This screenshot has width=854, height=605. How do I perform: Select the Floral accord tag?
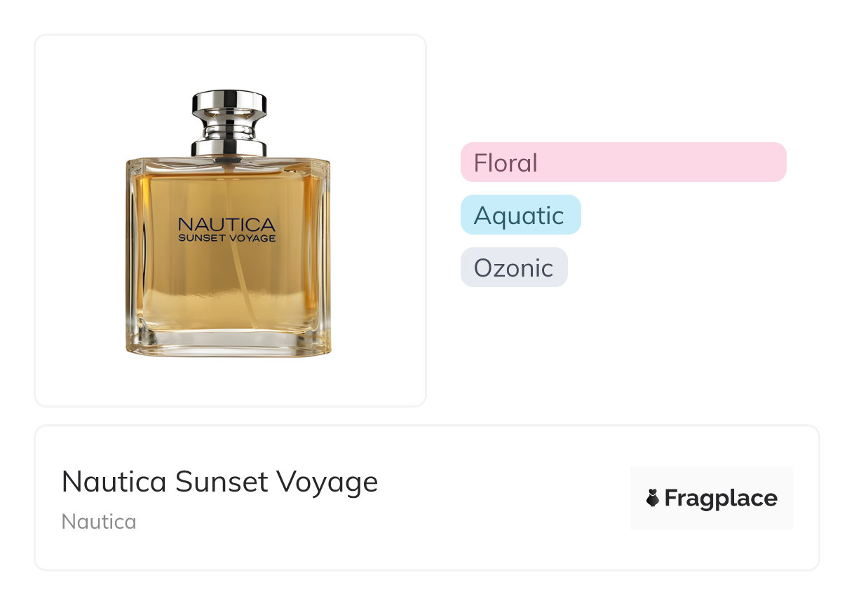tap(506, 163)
